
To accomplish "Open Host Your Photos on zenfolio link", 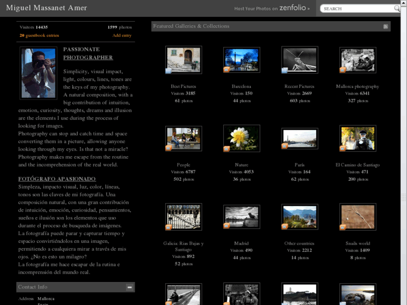I will tap(272, 8).
